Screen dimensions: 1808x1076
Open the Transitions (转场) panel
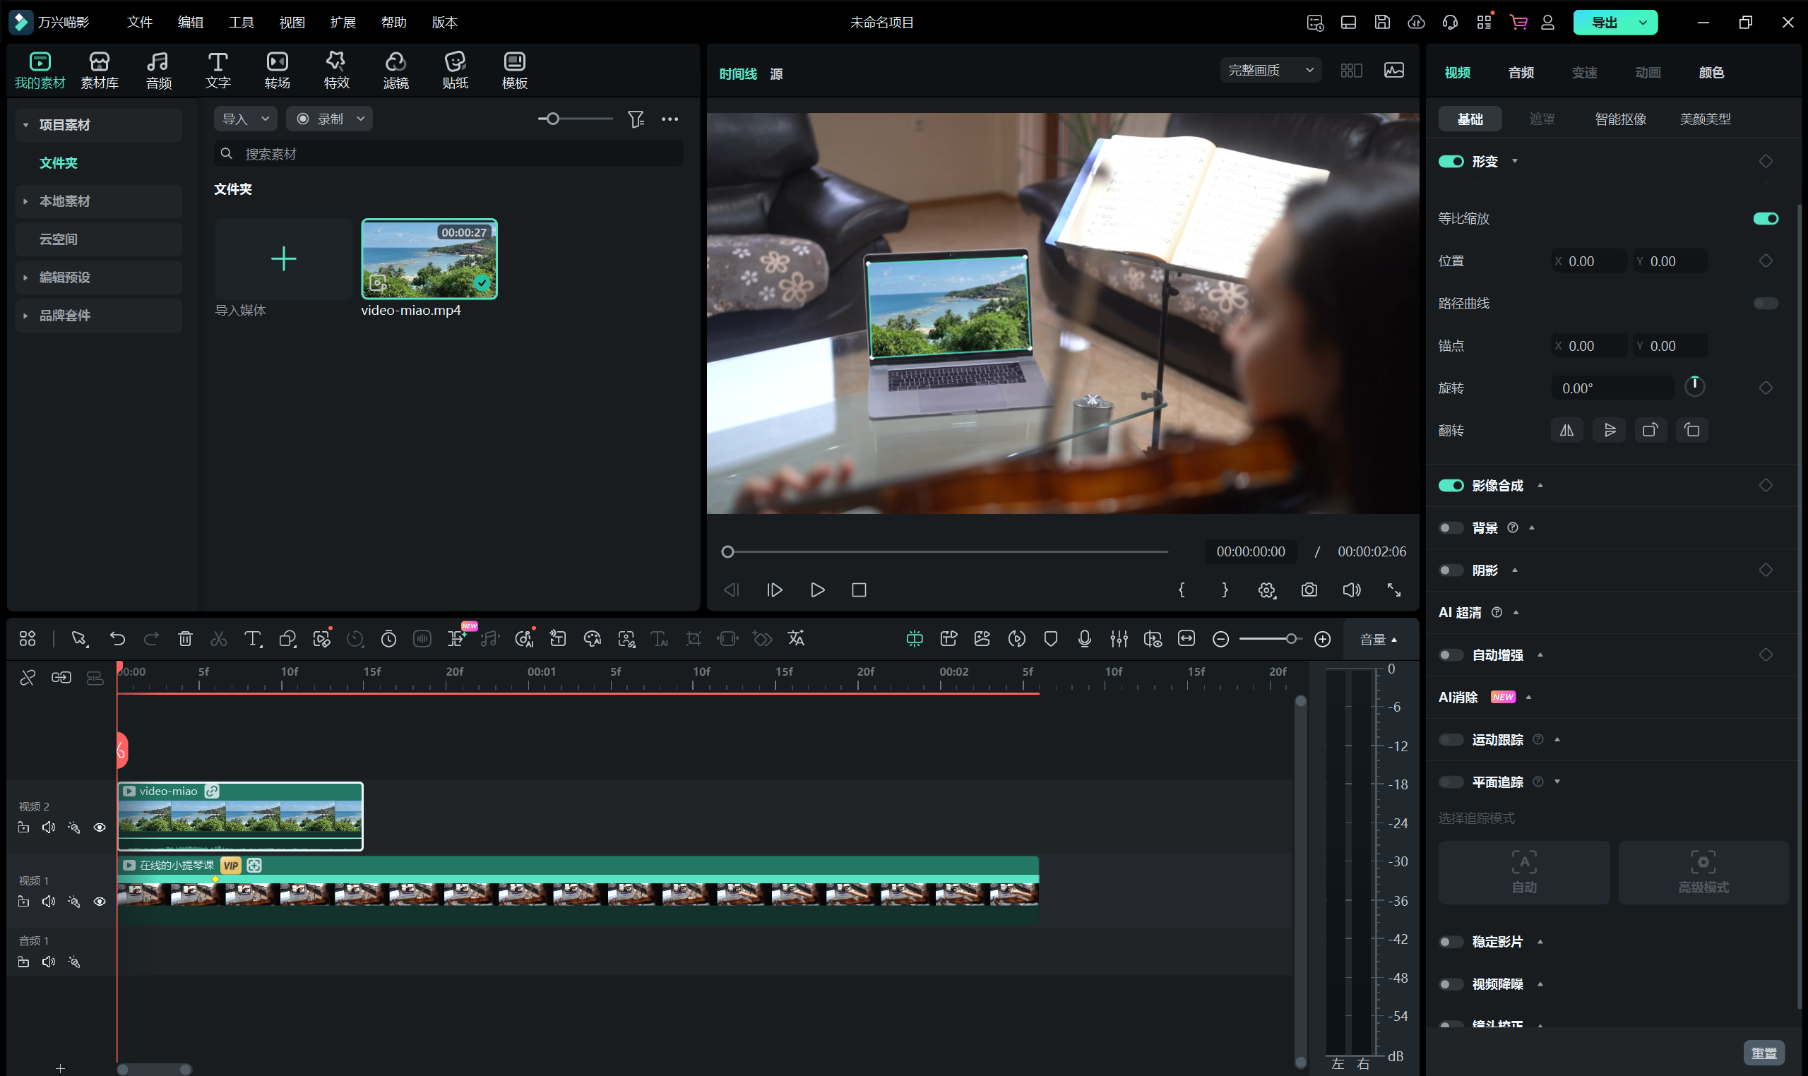(x=277, y=70)
